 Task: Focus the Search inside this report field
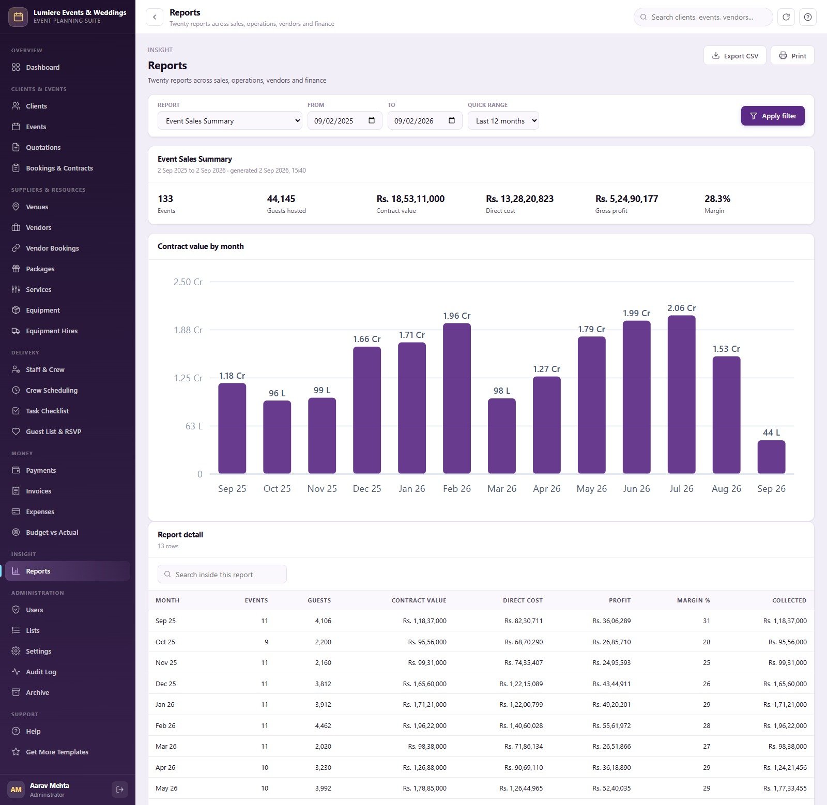pyautogui.click(x=222, y=574)
